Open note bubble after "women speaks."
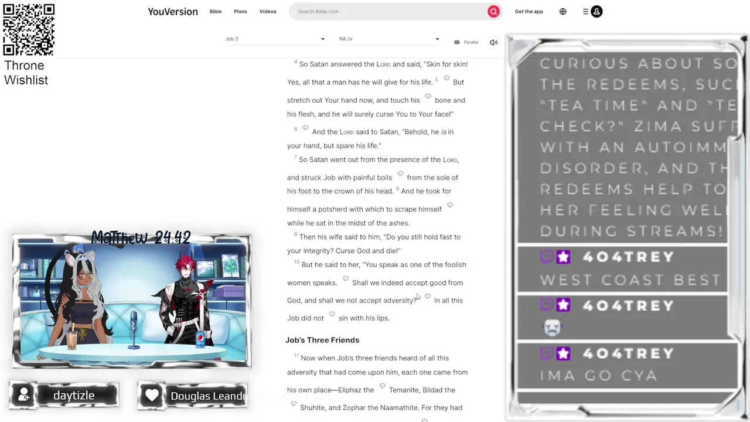Image resolution: width=750 pixels, height=422 pixels. pos(345,279)
